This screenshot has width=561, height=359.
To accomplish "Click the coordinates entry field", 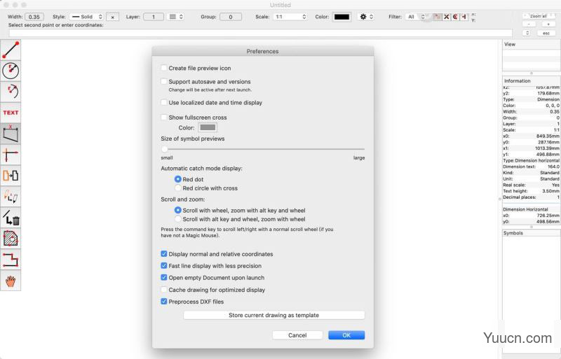I will 260,33.
